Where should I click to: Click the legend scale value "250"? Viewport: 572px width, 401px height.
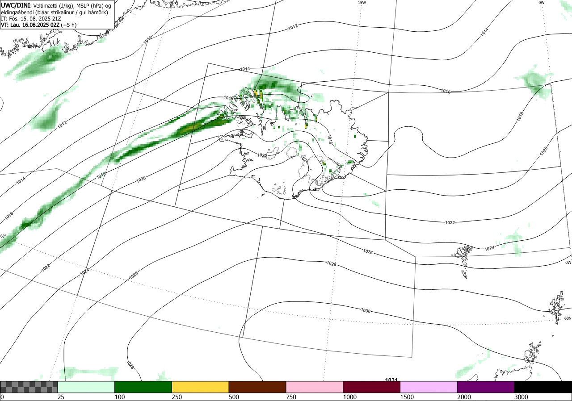[x=177, y=397]
